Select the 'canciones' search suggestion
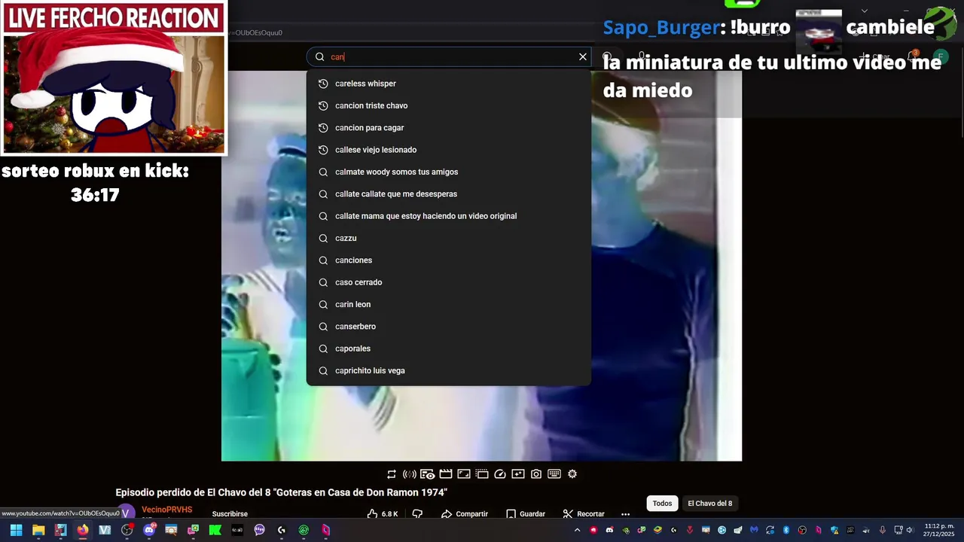Image resolution: width=964 pixels, height=542 pixels. 448,260
